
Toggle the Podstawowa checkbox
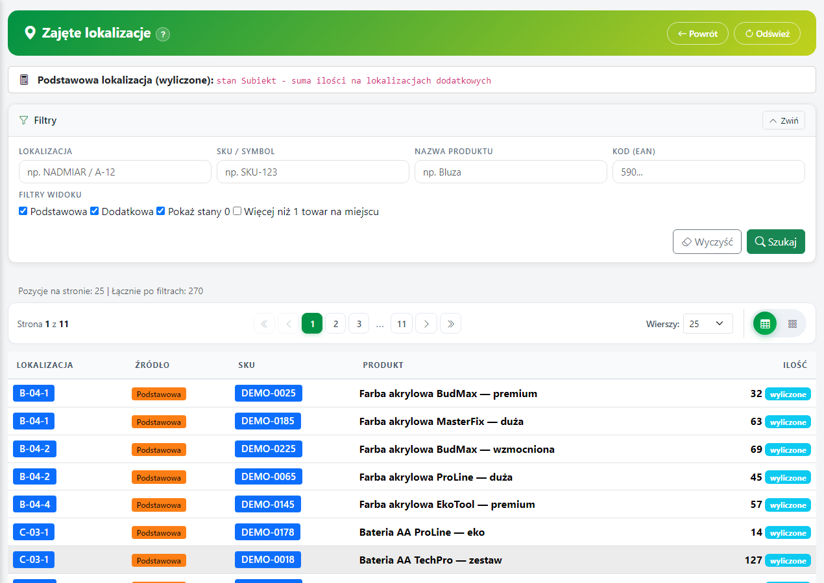[x=23, y=211]
